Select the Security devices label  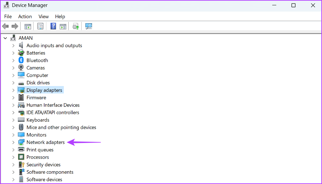coord(43,164)
